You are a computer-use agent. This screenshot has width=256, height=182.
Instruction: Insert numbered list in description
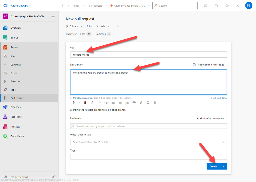pos(120,103)
